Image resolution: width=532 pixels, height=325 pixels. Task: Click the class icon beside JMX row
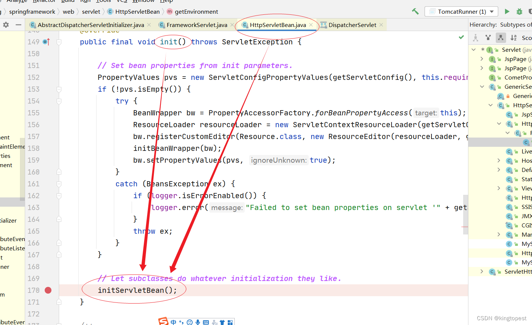pyautogui.click(x=509, y=216)
